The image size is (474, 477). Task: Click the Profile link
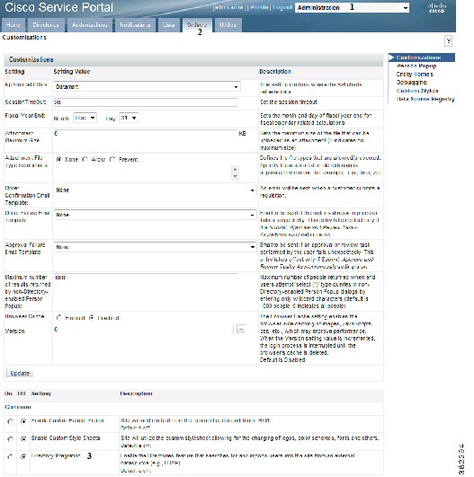pyautogui.click(x=259, y=7)
